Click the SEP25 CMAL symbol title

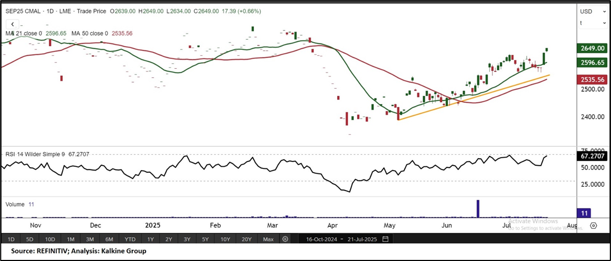point(23,12)
